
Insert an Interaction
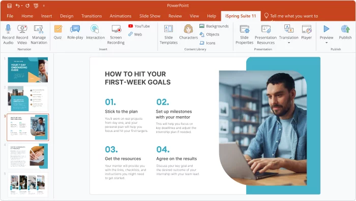96,32
